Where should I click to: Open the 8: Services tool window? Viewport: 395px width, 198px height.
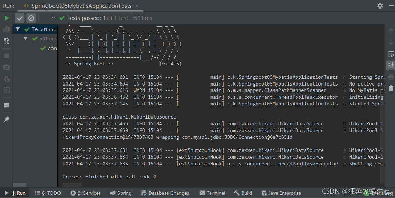click(86, 193)
